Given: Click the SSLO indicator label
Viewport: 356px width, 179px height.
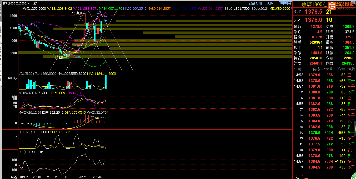Looking at the screenshot, I should 229,9.
